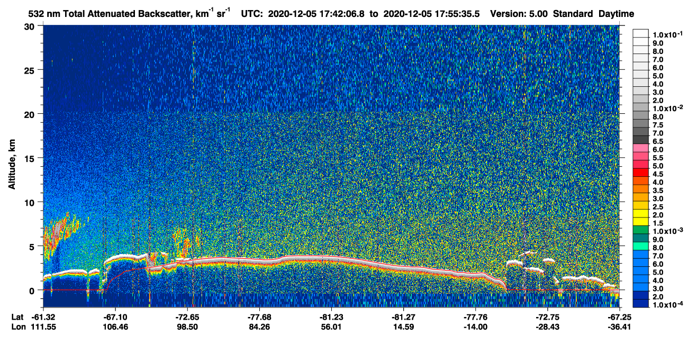Click the word "Daytime" in the header

[615, 14]
